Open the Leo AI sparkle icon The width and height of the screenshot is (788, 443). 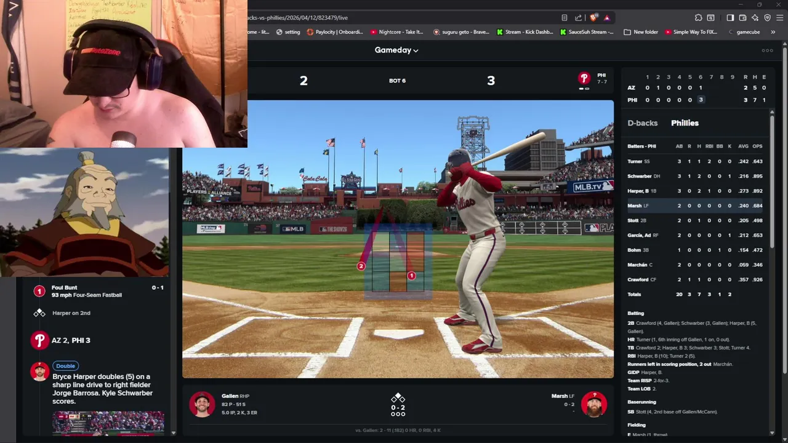tap(755, 18)
